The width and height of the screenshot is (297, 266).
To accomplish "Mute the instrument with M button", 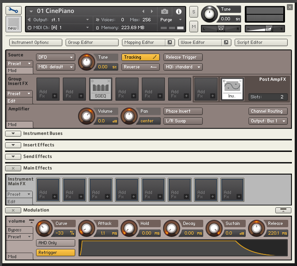I will [194, 26].
